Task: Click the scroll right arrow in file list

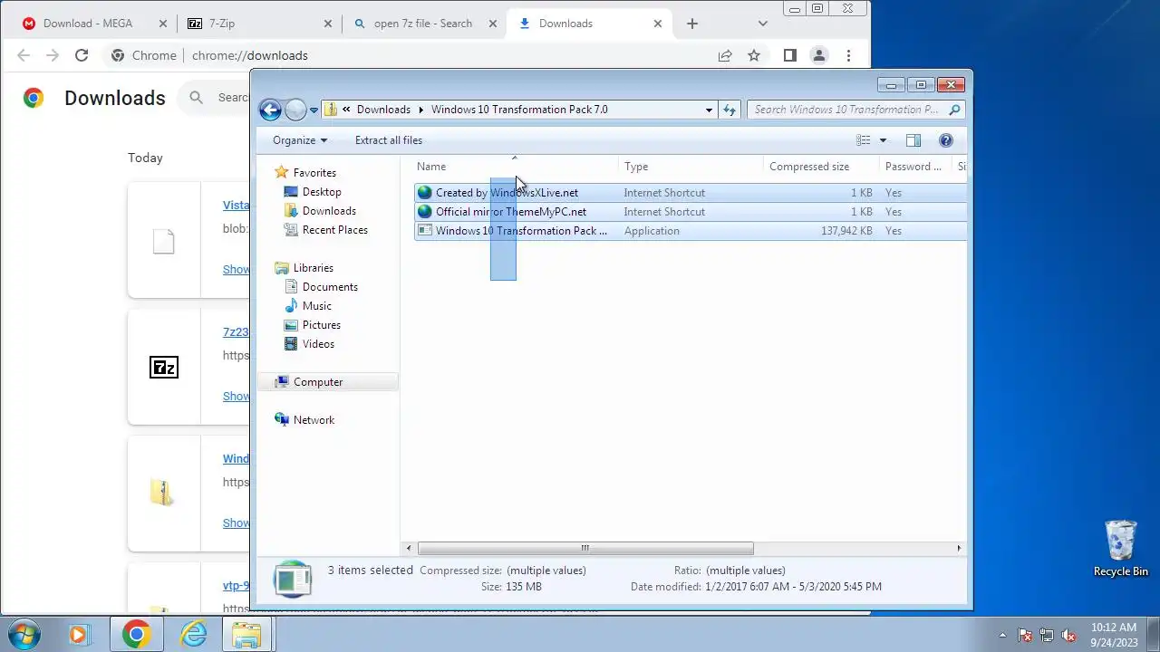Action: [x=959, y=548]
